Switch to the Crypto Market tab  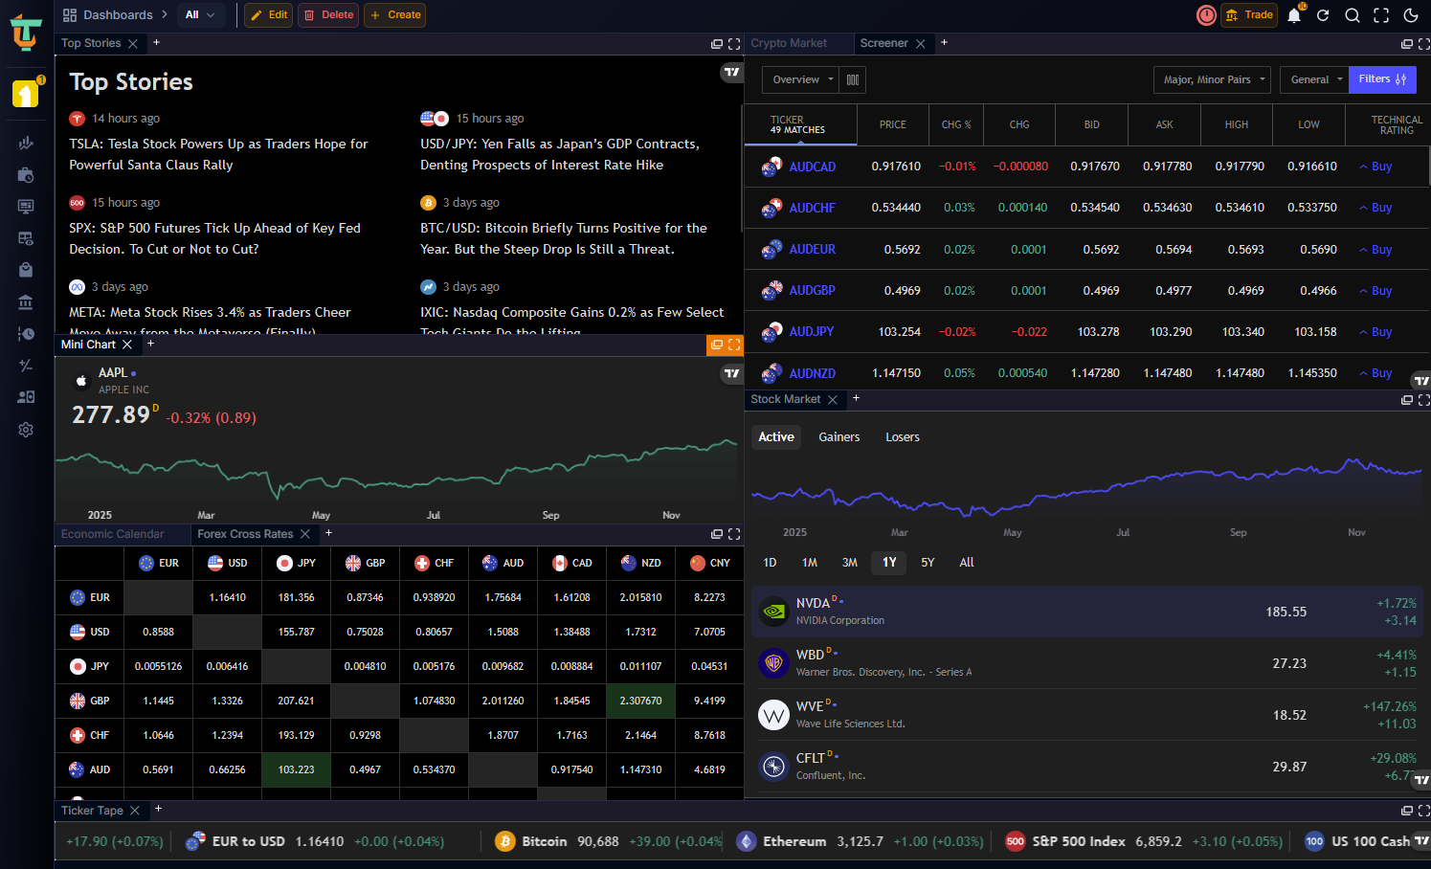tap(789, 43)
